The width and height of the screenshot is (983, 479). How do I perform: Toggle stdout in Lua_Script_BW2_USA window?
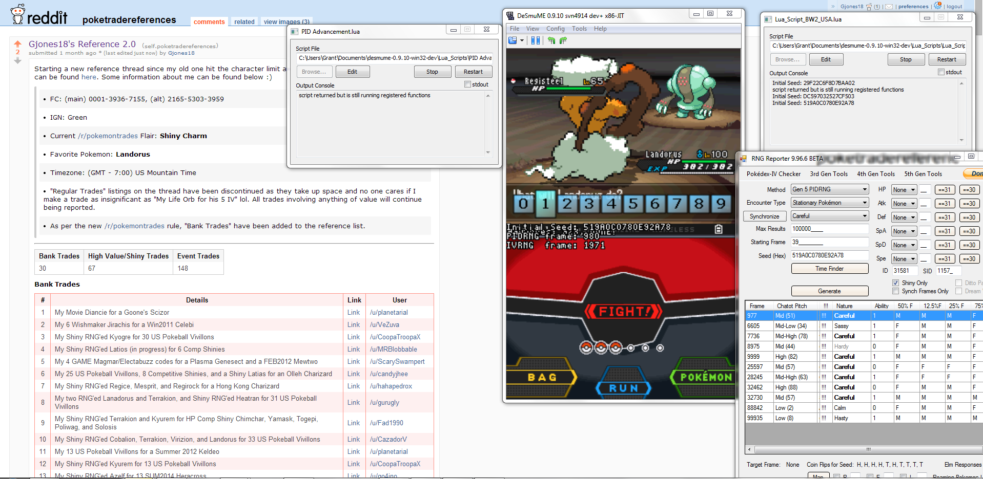click(941, 72)
